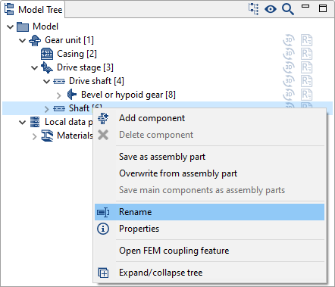The width and height of the screenshot is (335, 287).
Task: Click the tree structure icon in panel header
Action: pos(253,9)
